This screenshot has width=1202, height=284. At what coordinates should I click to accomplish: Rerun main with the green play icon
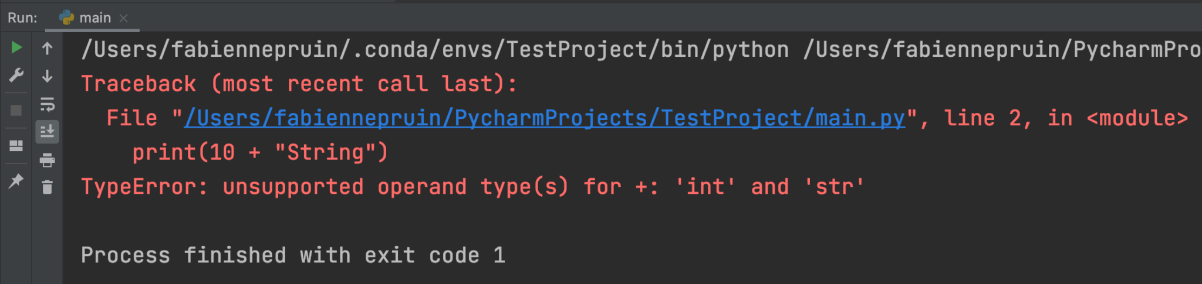[16, 47]
